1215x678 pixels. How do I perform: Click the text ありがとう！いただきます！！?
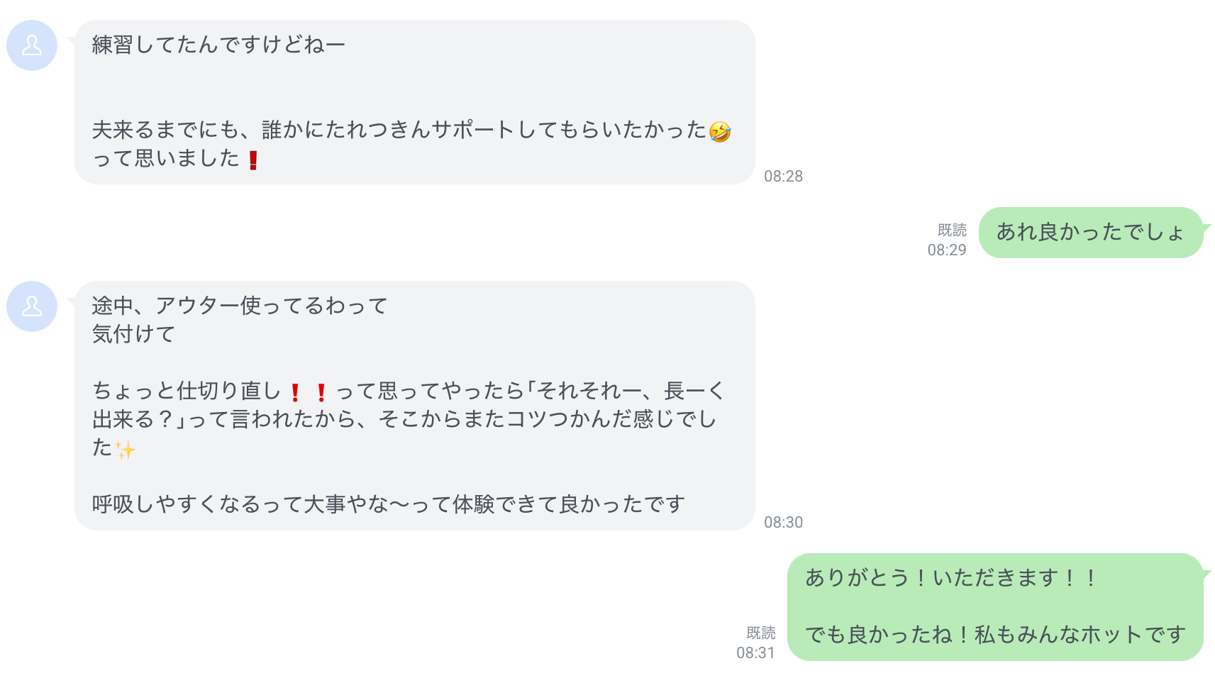tap(952, 578)
